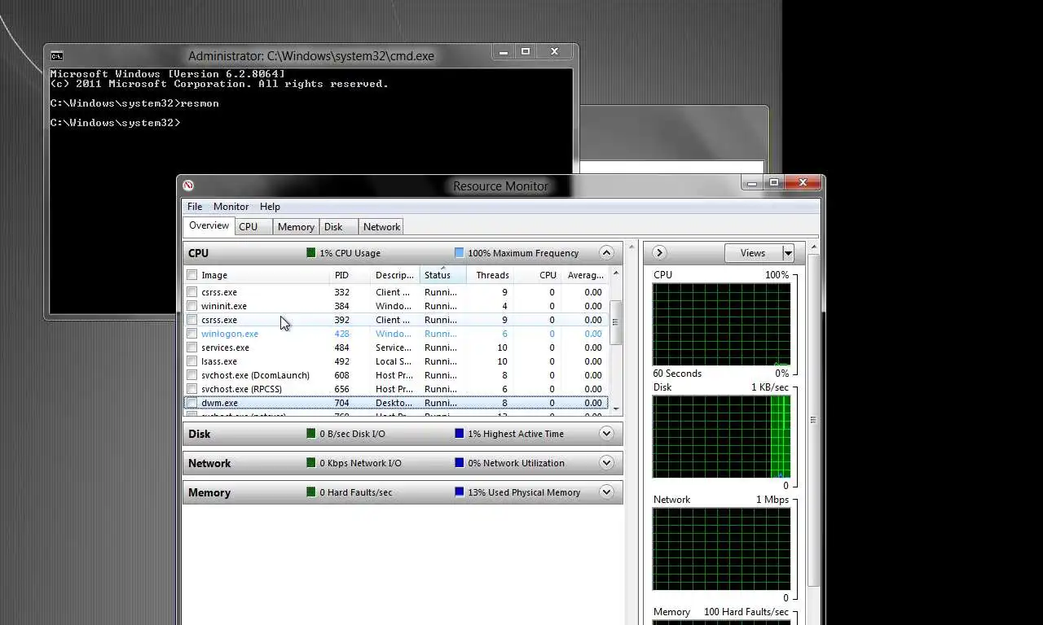Check the csrss.exe PID 332 checkbox
Viewport: 1043px width, 625px height.
point(191,292)
